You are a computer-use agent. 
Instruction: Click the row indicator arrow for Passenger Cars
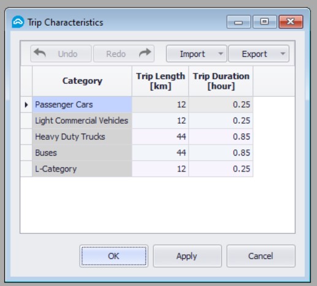click(26, 105)
